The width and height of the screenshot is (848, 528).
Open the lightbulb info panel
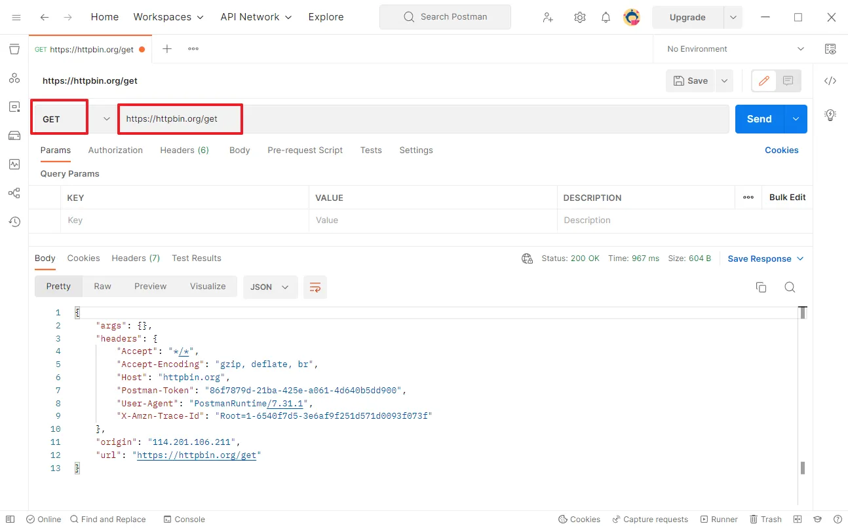tap(830, 115)
